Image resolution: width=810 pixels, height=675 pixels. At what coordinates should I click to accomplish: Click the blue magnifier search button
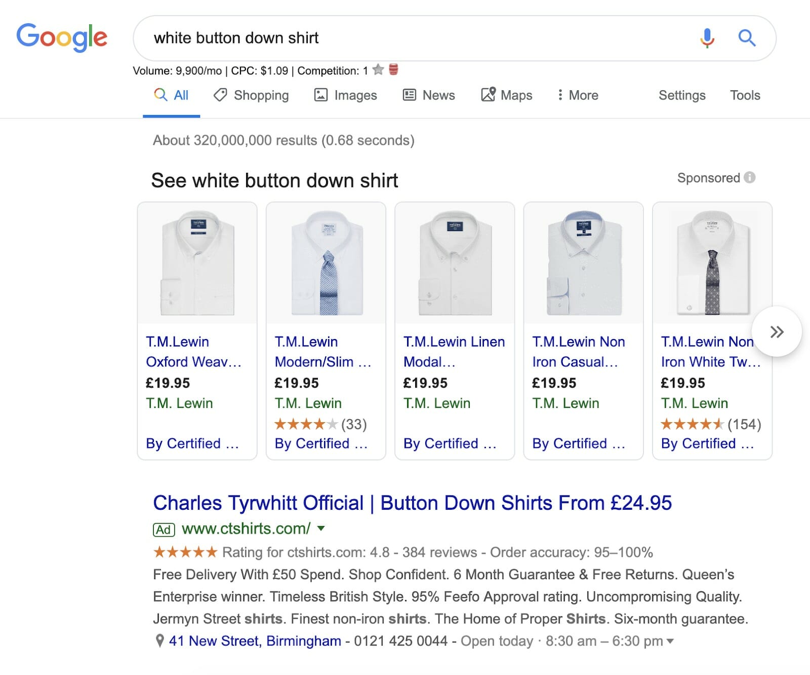(x=747, y=38)
